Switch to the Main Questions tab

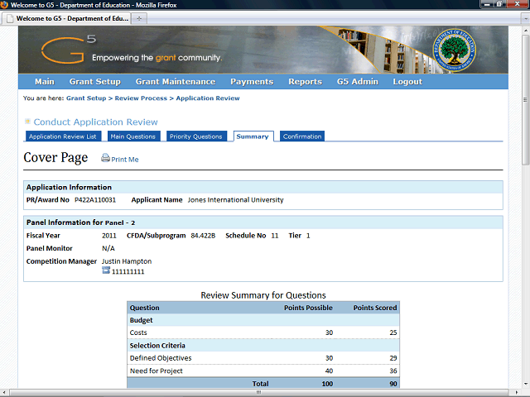click(x=132, y=136)
